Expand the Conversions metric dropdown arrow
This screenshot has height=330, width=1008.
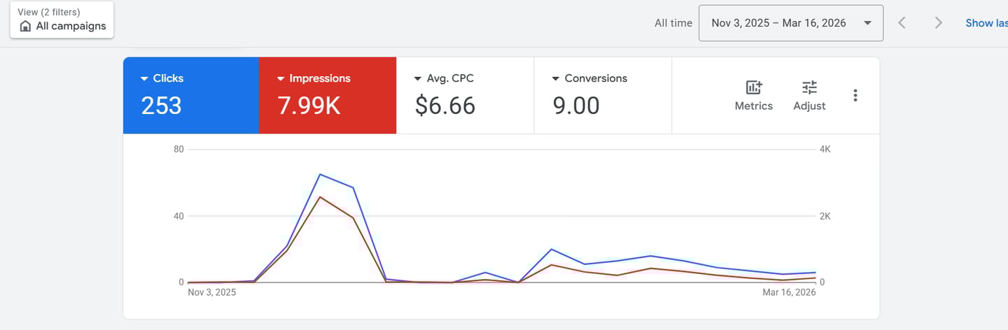click(556, 79)
